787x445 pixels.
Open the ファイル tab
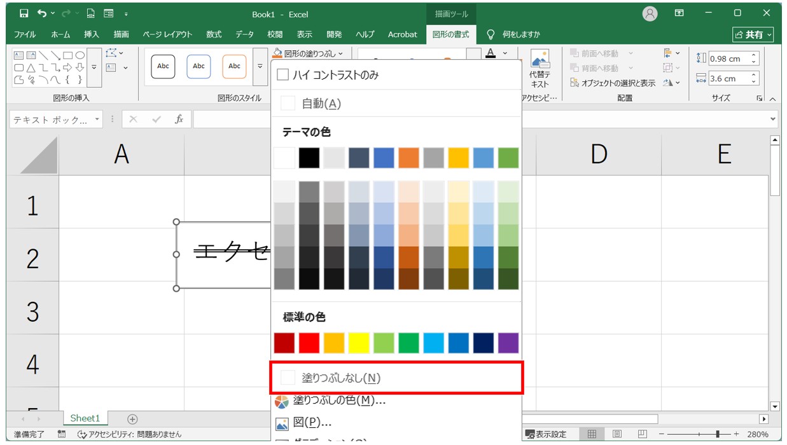[25, 34]
